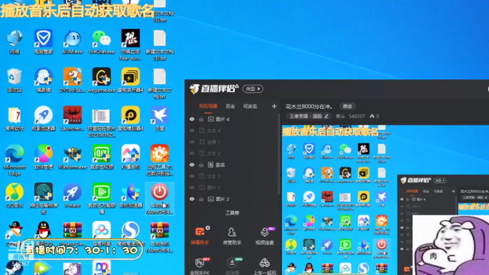Switch to the 我的场景 tab
The image size is (489, 275).
208,106
